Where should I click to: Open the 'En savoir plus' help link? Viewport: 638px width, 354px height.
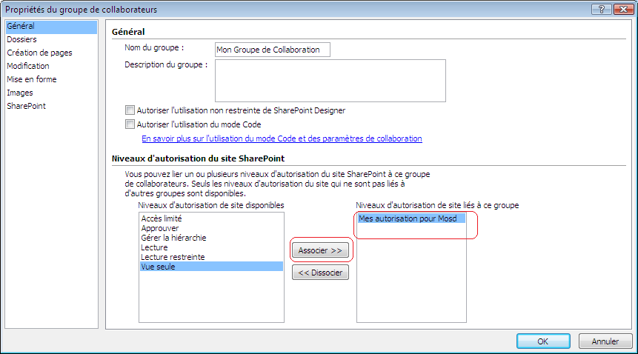point(282,138)
